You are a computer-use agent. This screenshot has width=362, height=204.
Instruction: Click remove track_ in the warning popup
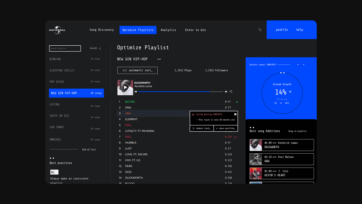click(x=202, y=128)
